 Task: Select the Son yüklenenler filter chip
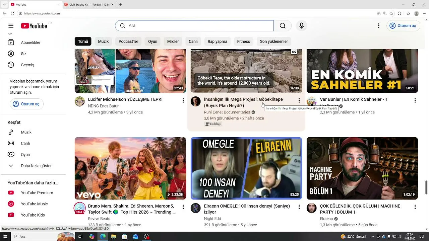[x=274, y=42]
